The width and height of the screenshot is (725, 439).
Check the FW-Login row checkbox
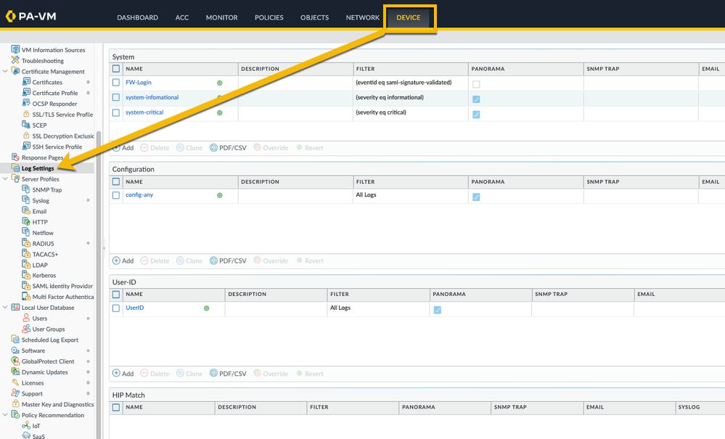pyautogui.click(x=116, y=83)
